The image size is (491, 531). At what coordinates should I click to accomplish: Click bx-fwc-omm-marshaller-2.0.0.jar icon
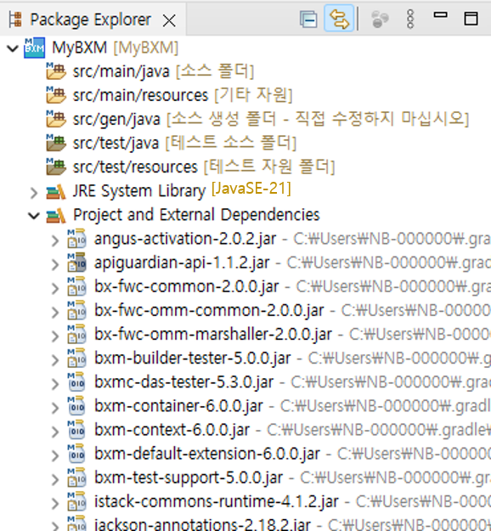(76, 334)
